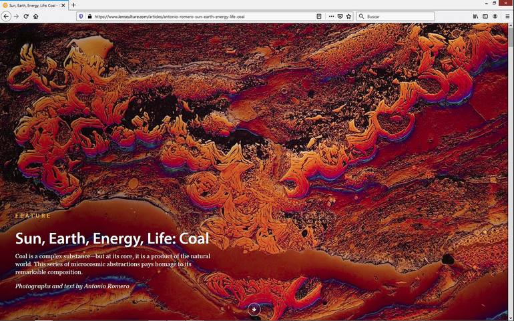Click the page's vertical scrollbar thumb
The width and height of the screenshot is (514, 321).
pos(511,37)
